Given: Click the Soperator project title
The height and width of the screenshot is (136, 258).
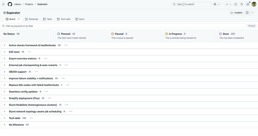Looking at the screenshot, I should coord(13,13).
